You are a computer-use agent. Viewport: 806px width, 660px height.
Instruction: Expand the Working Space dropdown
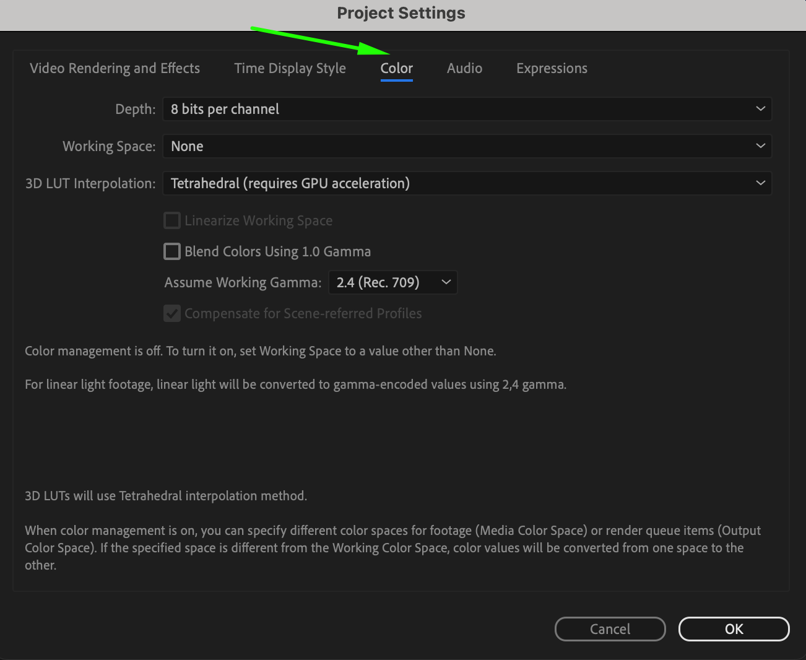pos(467,146)
